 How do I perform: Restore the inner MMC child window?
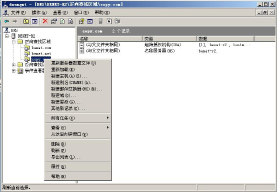tap(265, 12)
